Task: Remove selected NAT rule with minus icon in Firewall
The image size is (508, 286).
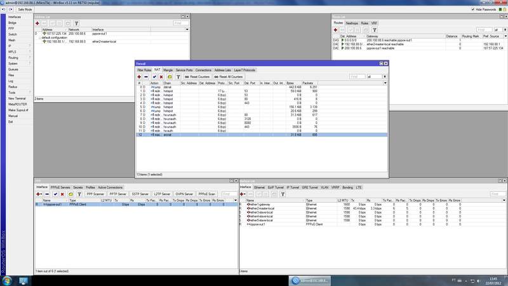Action: point(146,77)
